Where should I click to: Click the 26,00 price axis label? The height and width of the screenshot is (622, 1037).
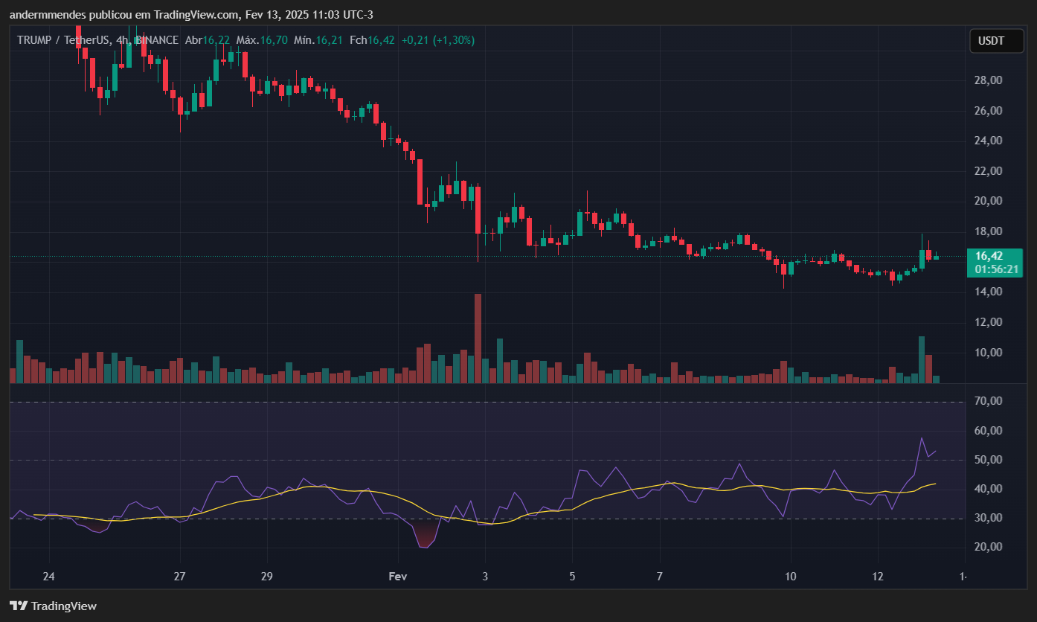click(x=988, y=111)
